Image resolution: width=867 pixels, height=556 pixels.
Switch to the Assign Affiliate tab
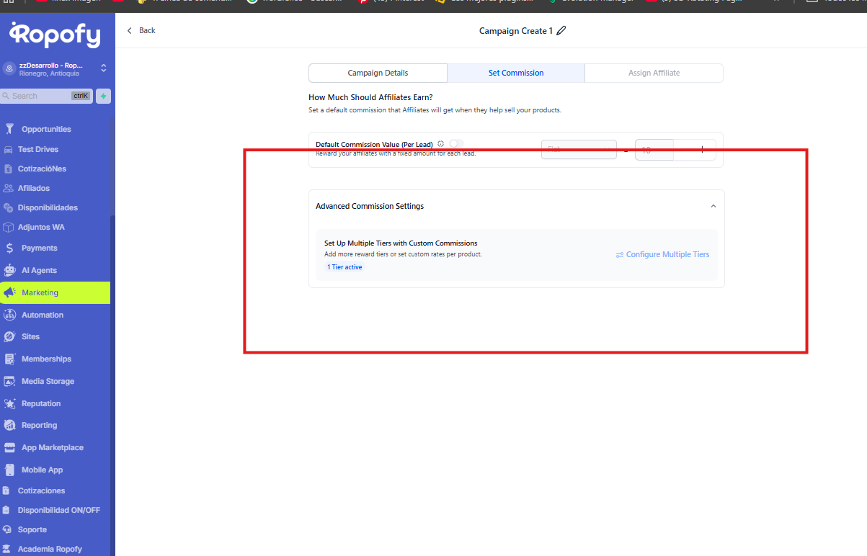coord(654,73)
